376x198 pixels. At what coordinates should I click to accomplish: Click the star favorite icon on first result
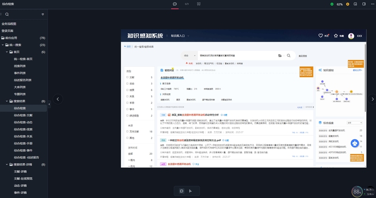pos(222,115)
